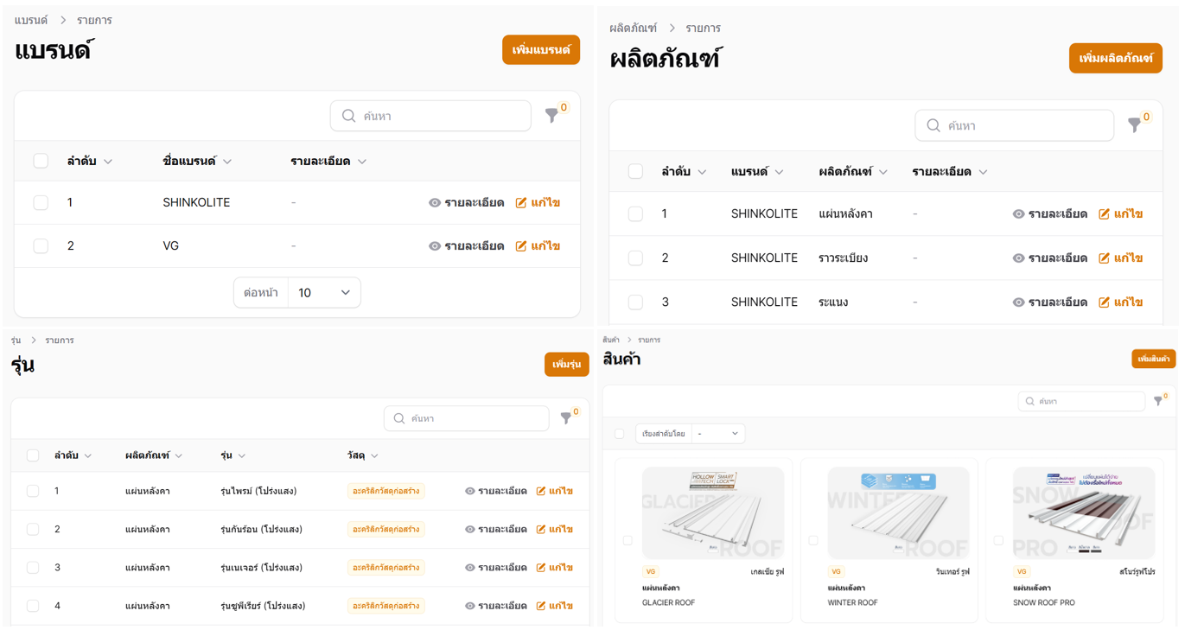
Task: Click the eye icon for รุ่นเนเจอร์ model row
Action: 470,567
